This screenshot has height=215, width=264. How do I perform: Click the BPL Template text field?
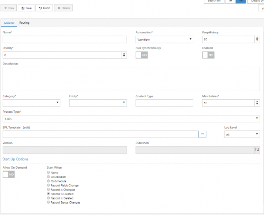point(100,134)
